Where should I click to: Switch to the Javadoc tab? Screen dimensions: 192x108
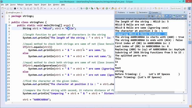(131, 13)
